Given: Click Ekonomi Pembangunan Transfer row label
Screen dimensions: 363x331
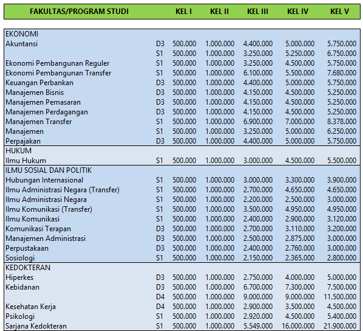Looking at the screenshot, I should 58,73.
